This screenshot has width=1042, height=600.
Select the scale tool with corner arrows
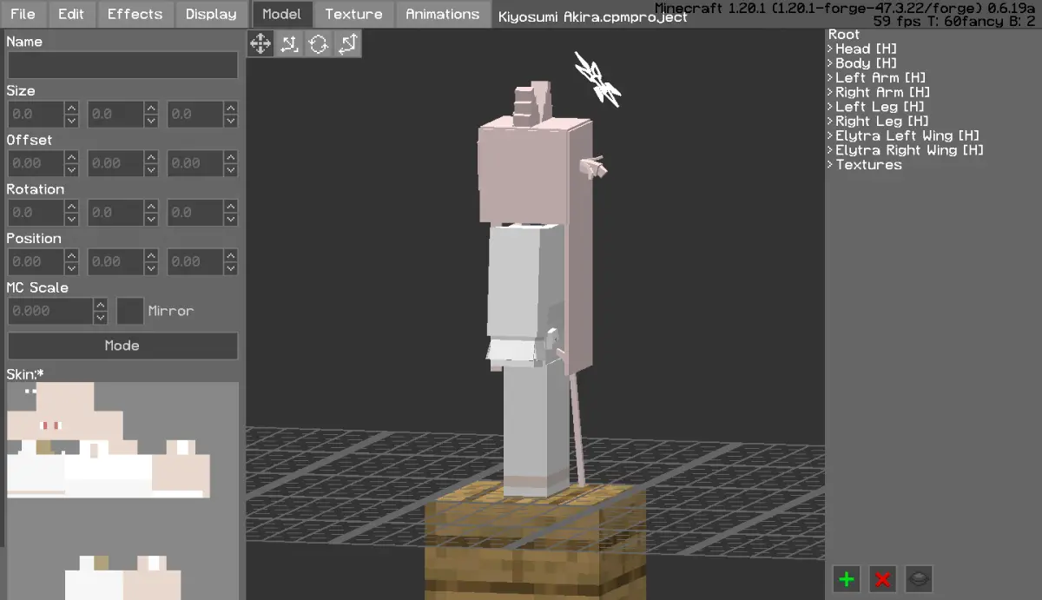point(289,44)
